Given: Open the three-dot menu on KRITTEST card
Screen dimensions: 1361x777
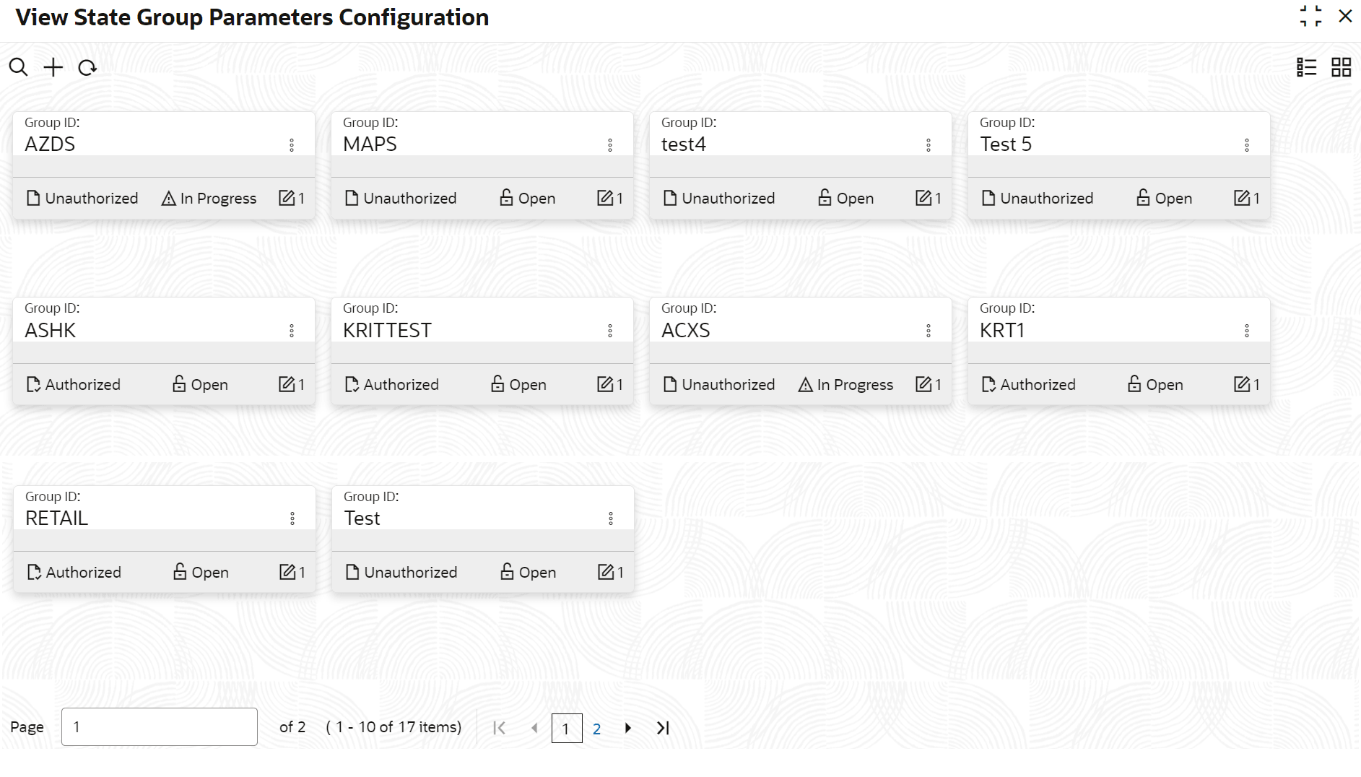Looking at the screenshot, I should [x=610, y=331].
